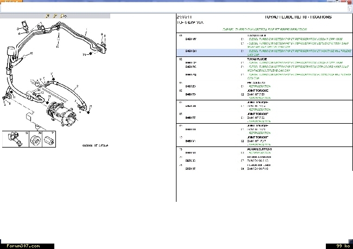Viewport: 353px width, 249px height.
Task: Select part number 6460 PC in the list
Action: [191, 67]
